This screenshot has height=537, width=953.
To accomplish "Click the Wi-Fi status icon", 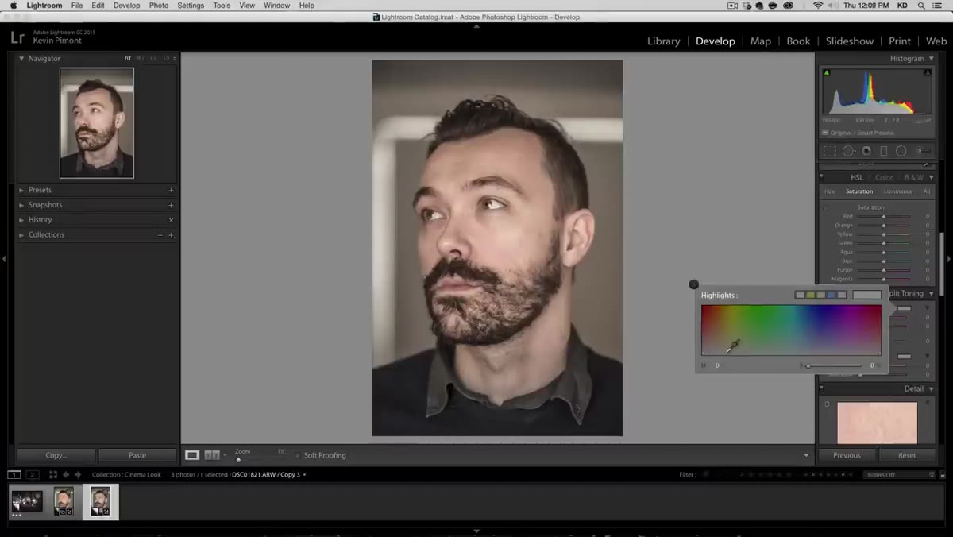I will (x=818, y=6).
